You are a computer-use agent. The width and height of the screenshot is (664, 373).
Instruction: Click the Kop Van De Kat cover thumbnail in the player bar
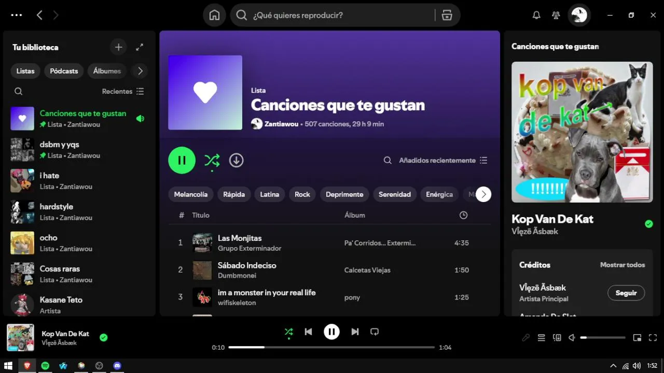[20, 338]
